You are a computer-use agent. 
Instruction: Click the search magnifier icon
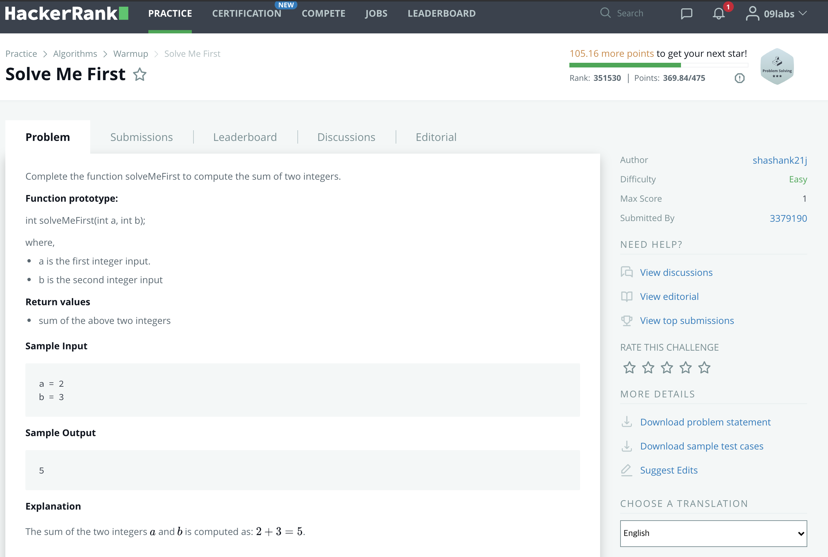[x=605, y=13]
